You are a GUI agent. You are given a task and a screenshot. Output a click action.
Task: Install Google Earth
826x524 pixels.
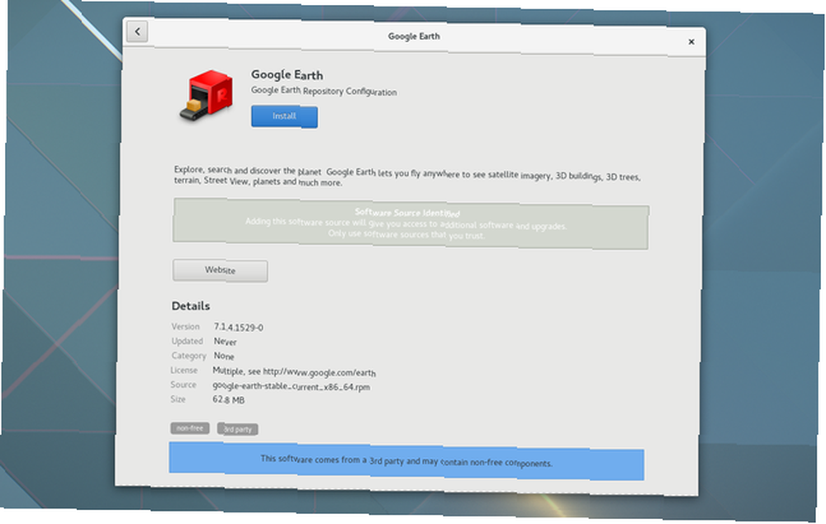pos(284,116)
